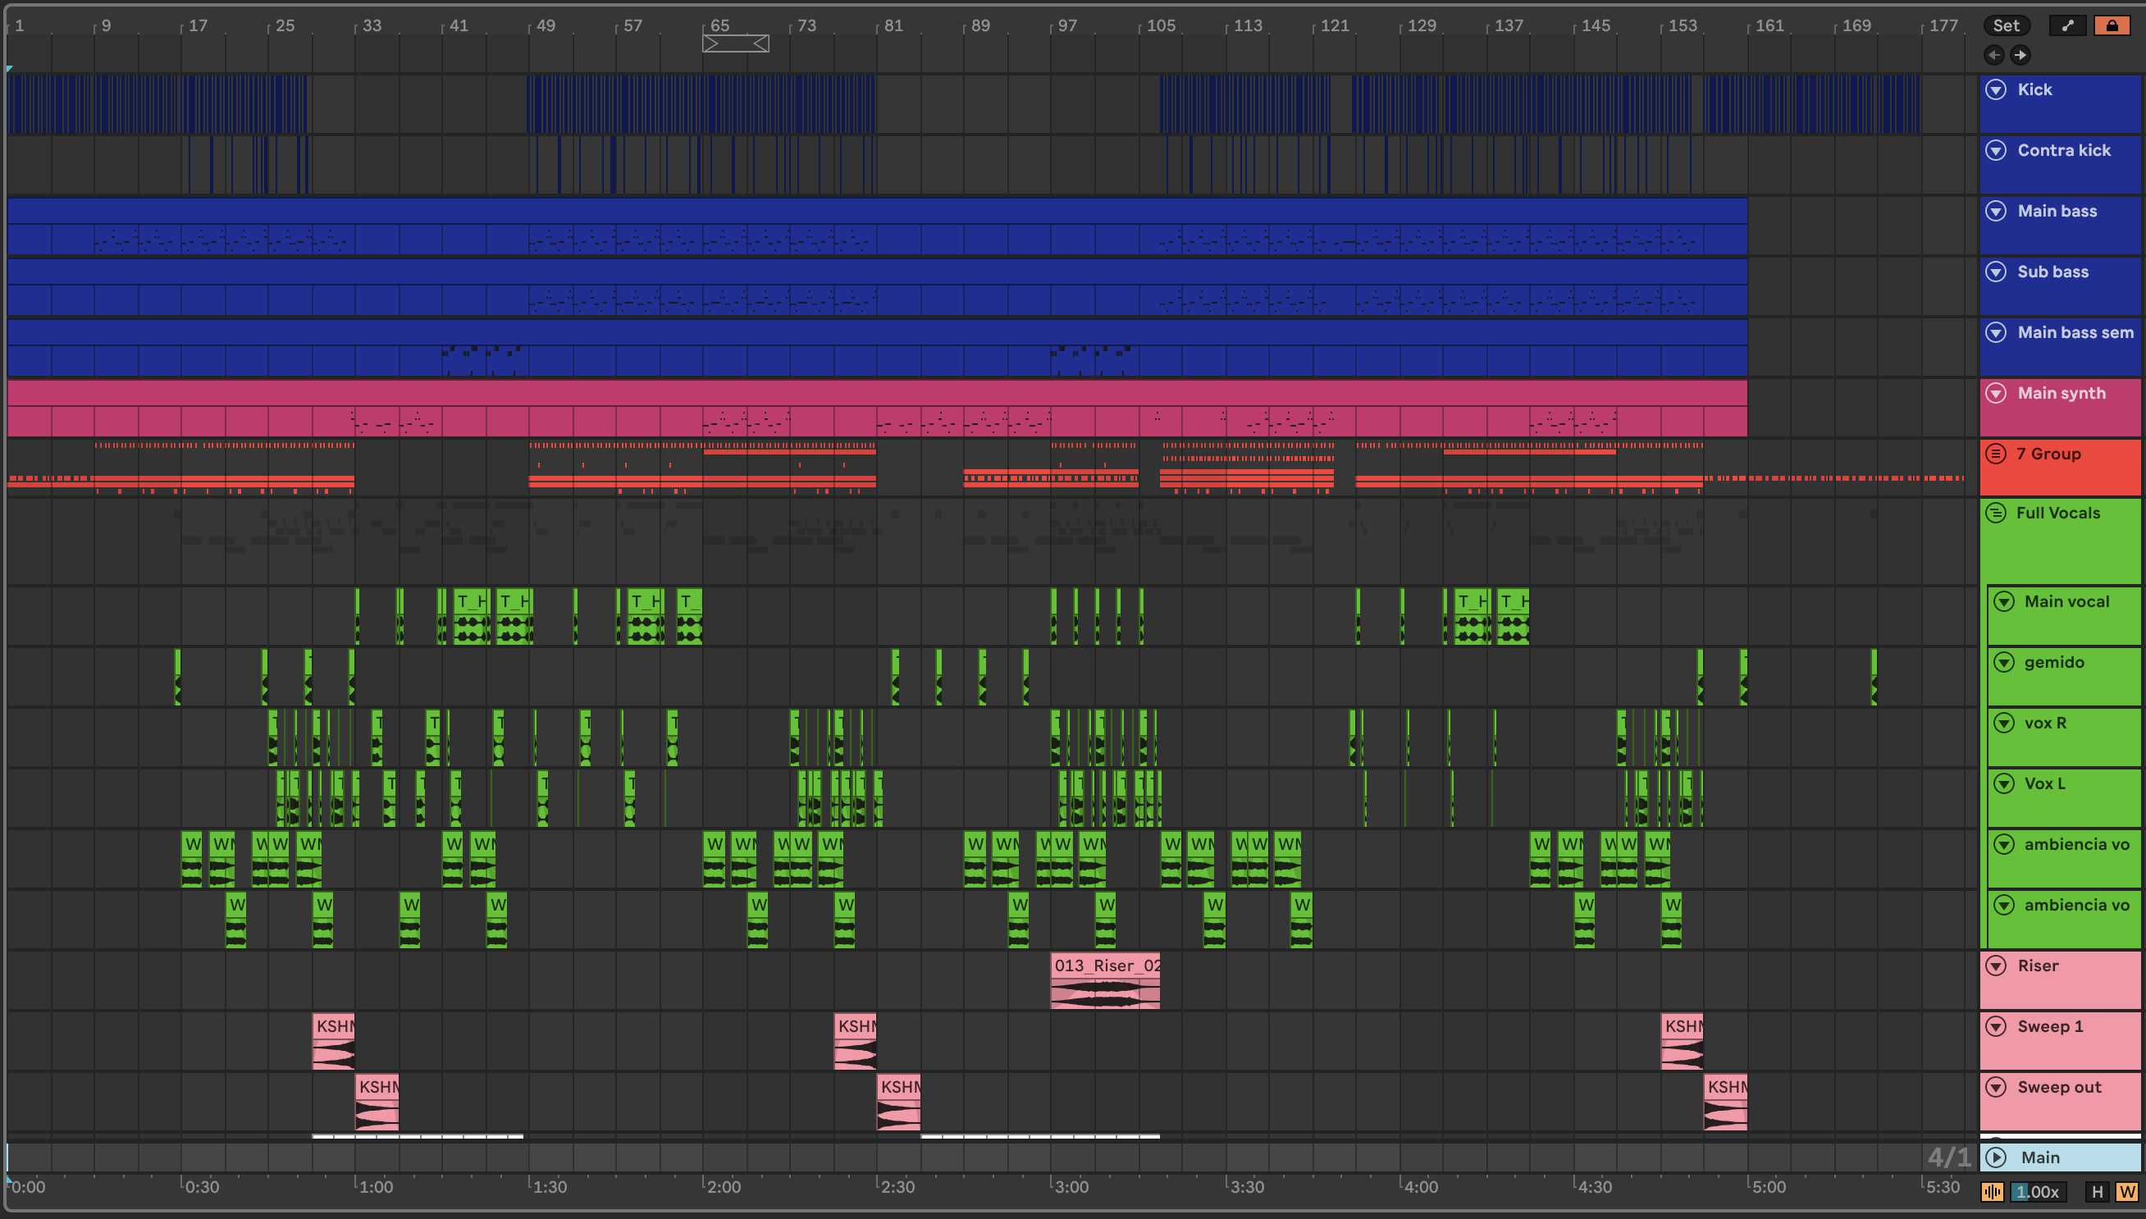Fold the 7 Group track

[x=1996, y=454]
